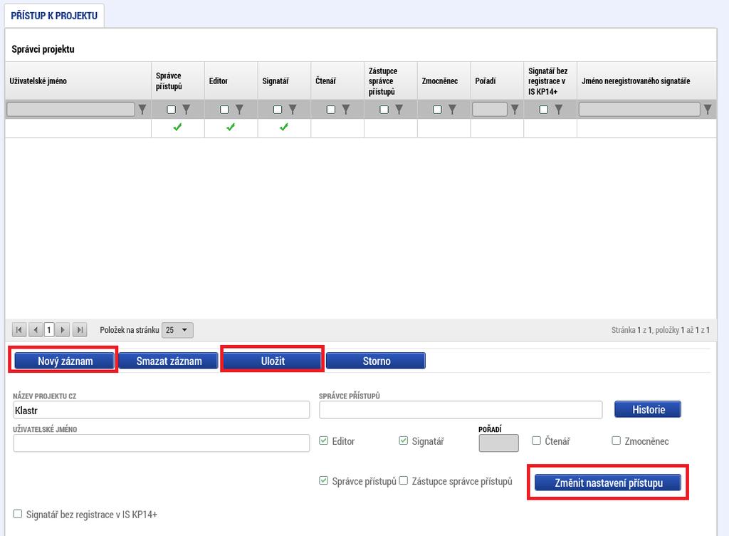This screenshot has height=536, width=729.
Task: Go to previous page in pager
Action: click(x=36, y=330)
